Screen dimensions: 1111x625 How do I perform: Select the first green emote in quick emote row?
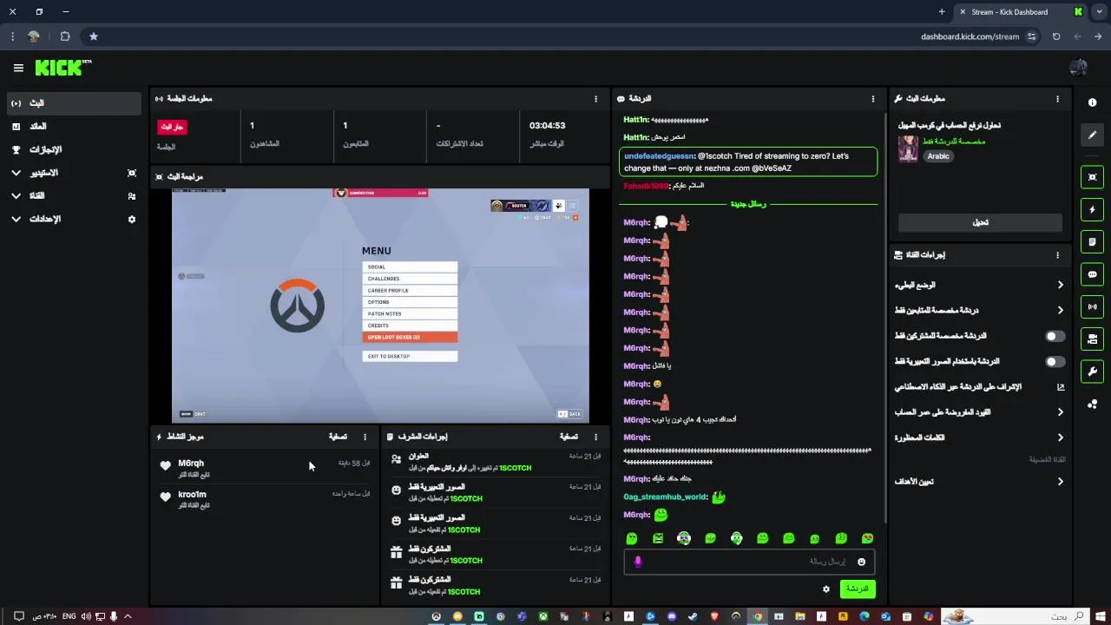click(632, 539)
